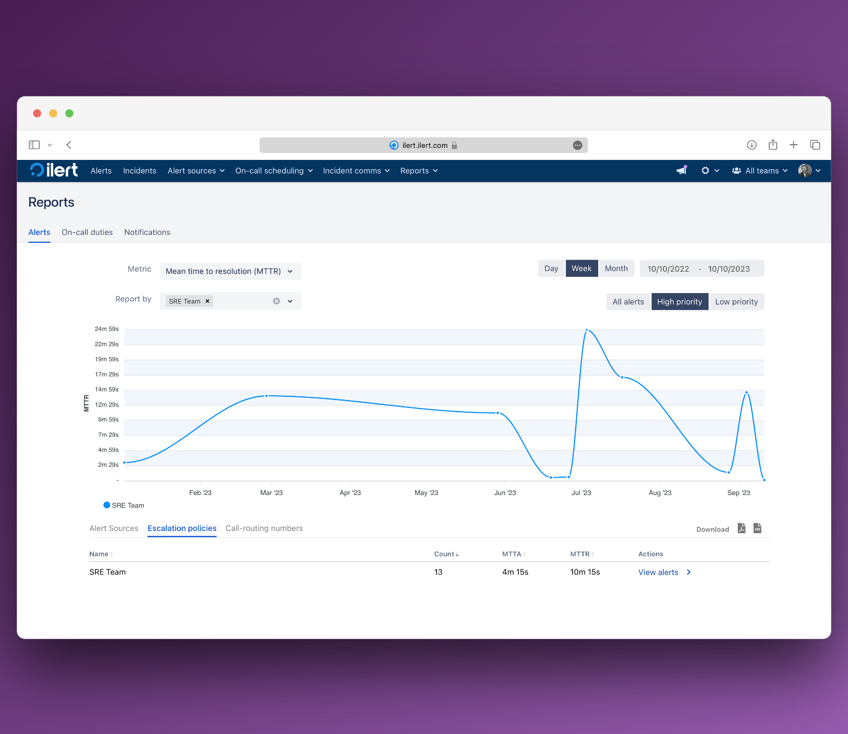The image size is (848, 734).
Task: Download report as CSV file
Action: [x=757, y=528]
